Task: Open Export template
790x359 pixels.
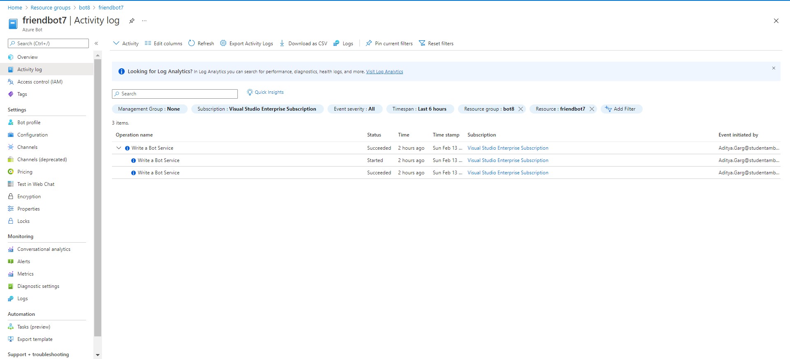Action: [47, 339]
